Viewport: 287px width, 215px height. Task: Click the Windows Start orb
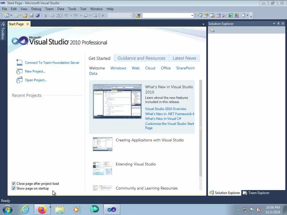pyautogui.click(x=8, y=209)
